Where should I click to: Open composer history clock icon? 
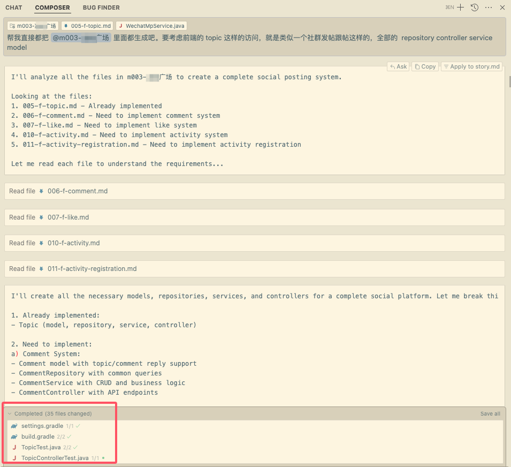tap(475, 7)
